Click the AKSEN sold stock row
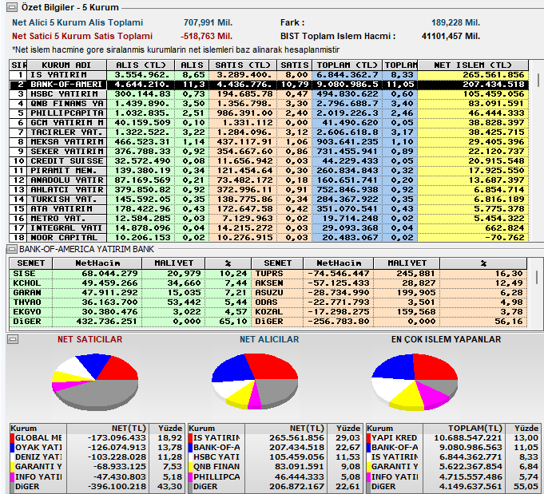 (x=389, y=283)
